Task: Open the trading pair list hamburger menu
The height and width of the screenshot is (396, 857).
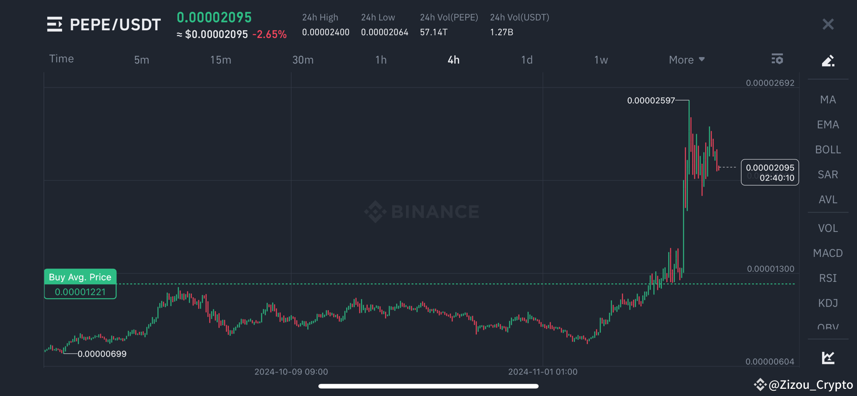Action: pyautogui.click(x=54, y=24)
